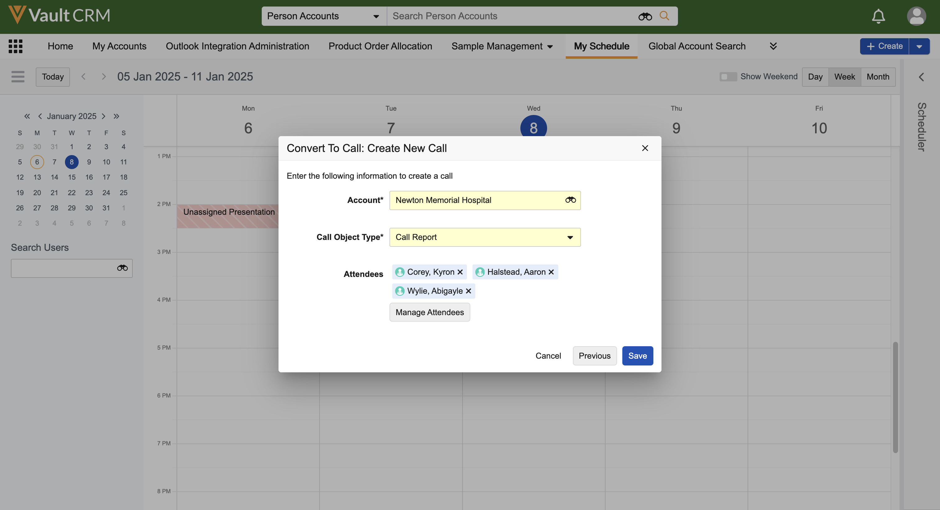Open the notifications bell
The image size is (940, 510).
tap(878, 16)
